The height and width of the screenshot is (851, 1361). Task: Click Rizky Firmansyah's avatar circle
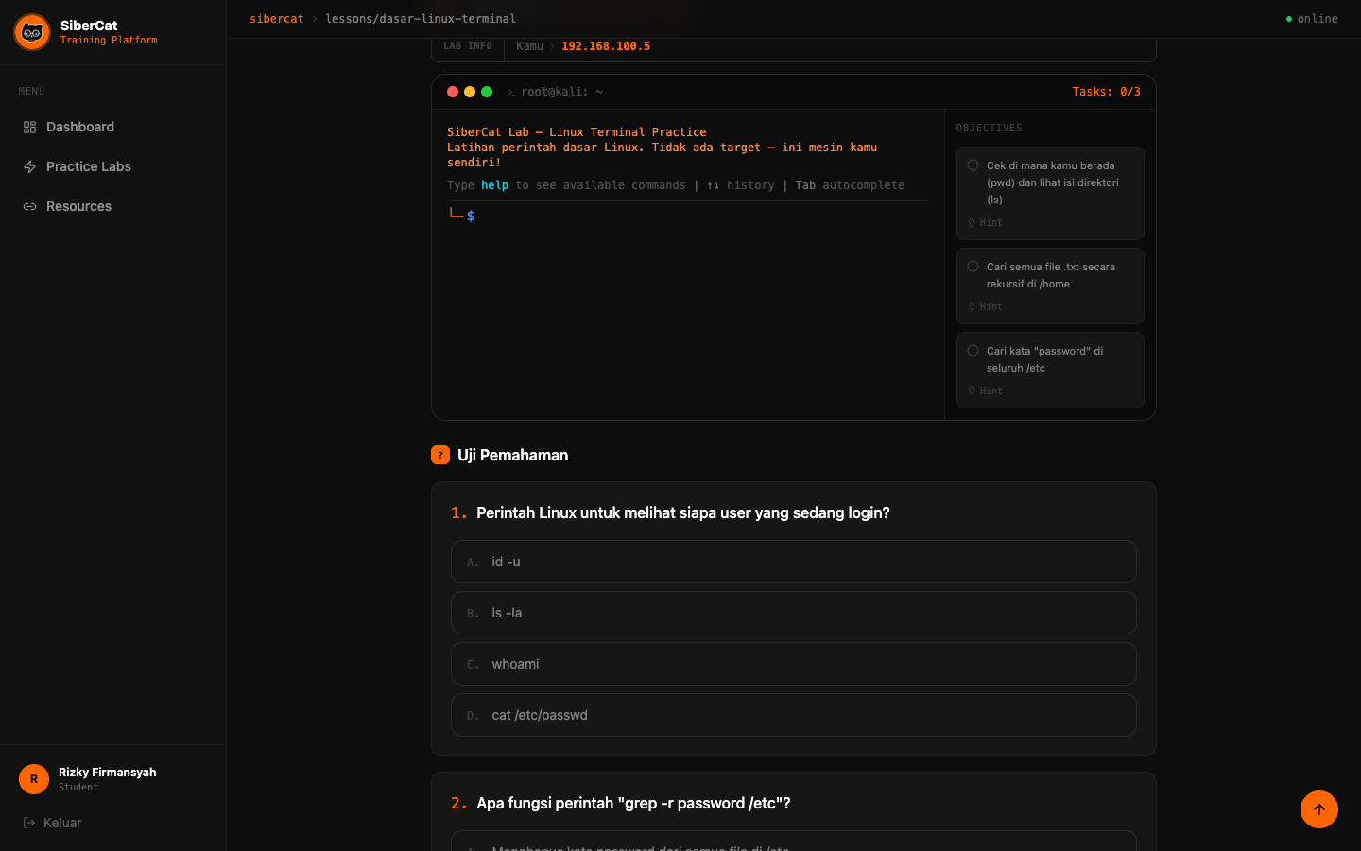[34, 779]
